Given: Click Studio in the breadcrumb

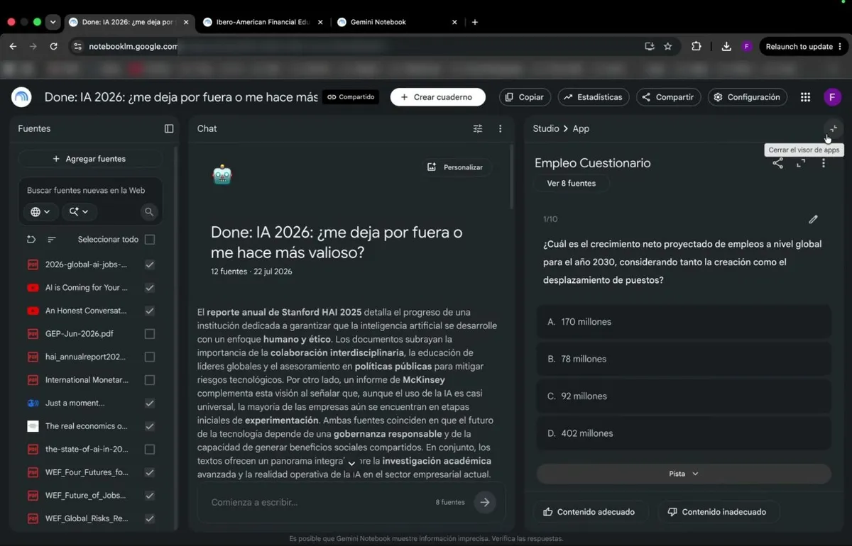Looking at the screenshot, I should point(546,128).
